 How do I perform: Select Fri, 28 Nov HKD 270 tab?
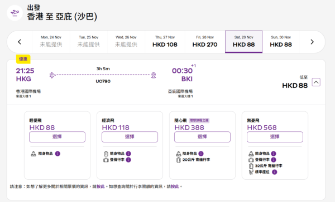(205, 42)
